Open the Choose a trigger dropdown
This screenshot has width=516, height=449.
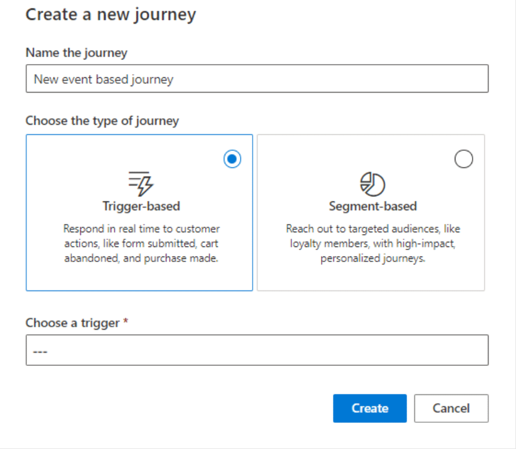click(x=257, y=350)
